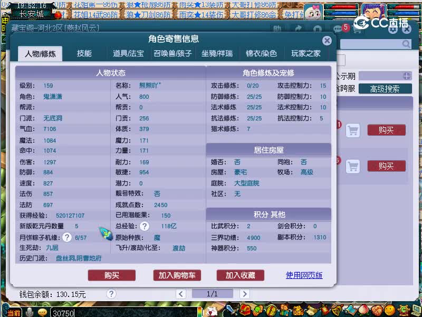Image resolution: width=422 pixels, height=317 pixels.
Task: Click the white-haired pet avatar portrait
Action: [313, 11]
